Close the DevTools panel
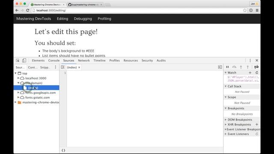Image resolution: width=274 pixels, height=154 pixels. (257, 60)
